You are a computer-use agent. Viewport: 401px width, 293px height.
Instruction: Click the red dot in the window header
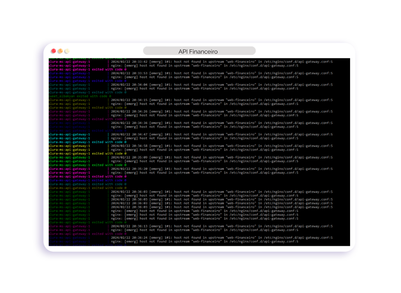53,51
